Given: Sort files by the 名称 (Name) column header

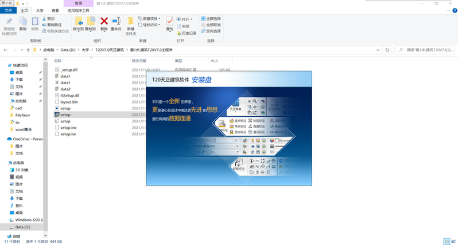Looking at the screenshot, I should pos(58,60).
